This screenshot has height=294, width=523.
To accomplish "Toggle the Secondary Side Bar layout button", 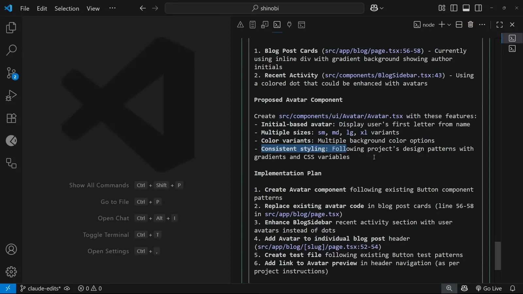I will click(478, 8).
